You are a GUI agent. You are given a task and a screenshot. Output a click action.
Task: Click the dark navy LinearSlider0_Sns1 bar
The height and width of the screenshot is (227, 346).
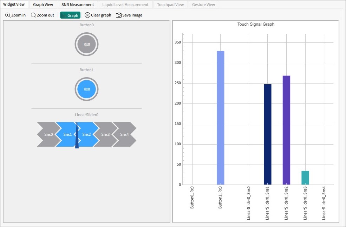pyautogui.click(x=267, y=134)
